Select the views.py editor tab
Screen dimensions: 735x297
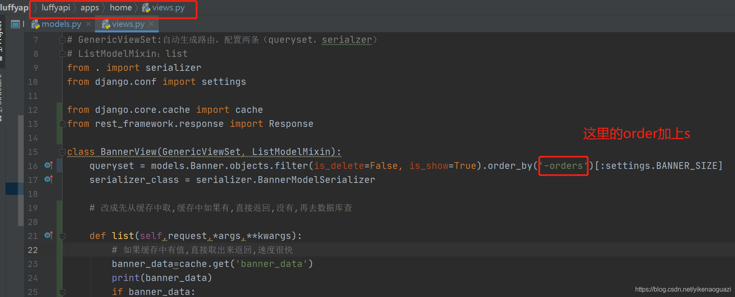coord(127,24)
